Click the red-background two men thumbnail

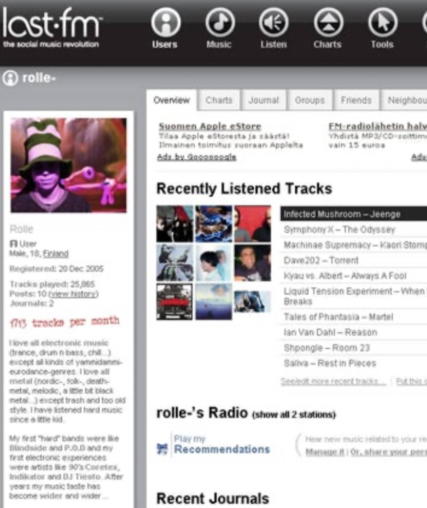pyautogui.click(x=253, y=224)
